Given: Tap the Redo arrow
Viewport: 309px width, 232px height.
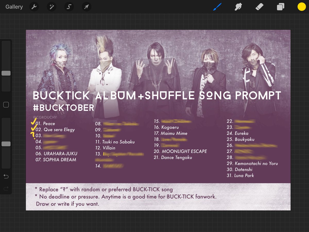Looking at the screenshot, I should pyautogui.click(x=6, y=189).
